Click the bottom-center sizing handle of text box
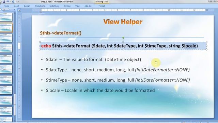This screenshot has height=123, width=218. (123, 49)
